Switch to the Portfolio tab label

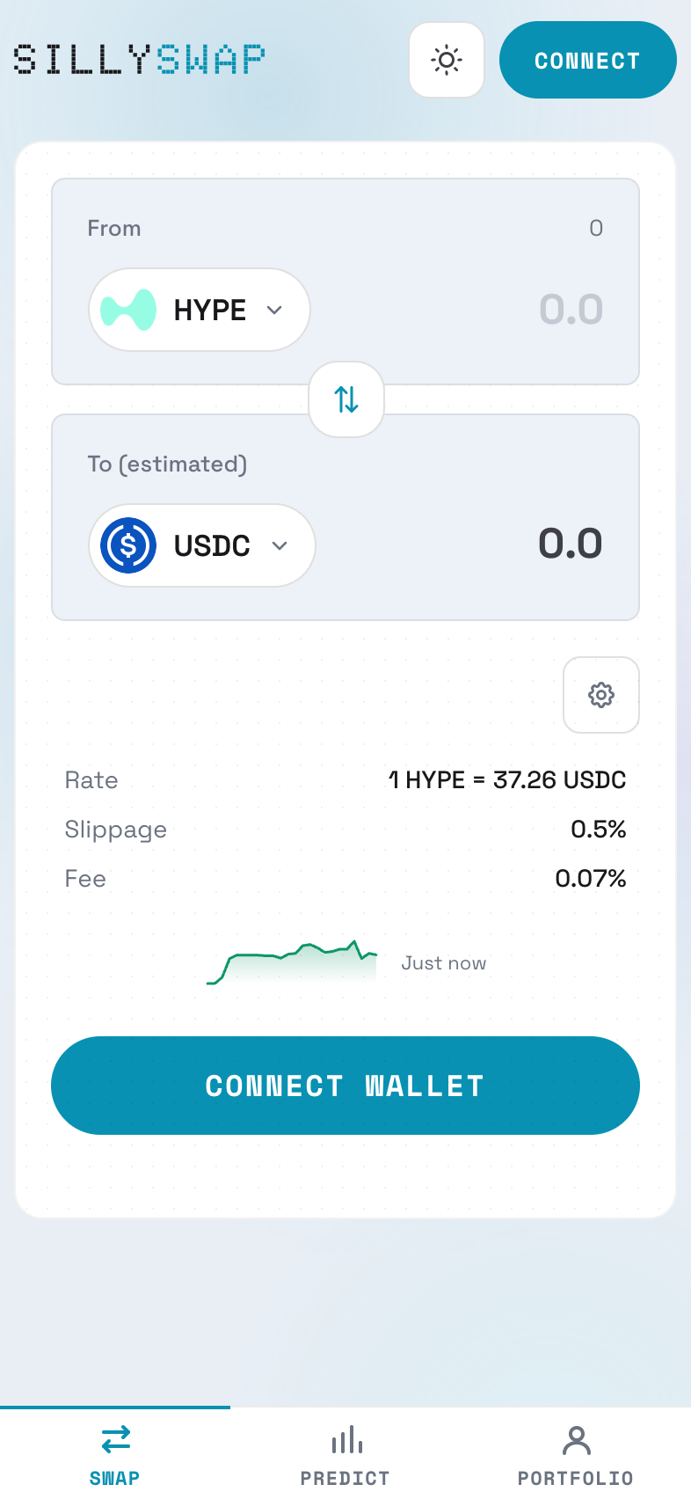pyautogui.click(x=575, y=1478)
